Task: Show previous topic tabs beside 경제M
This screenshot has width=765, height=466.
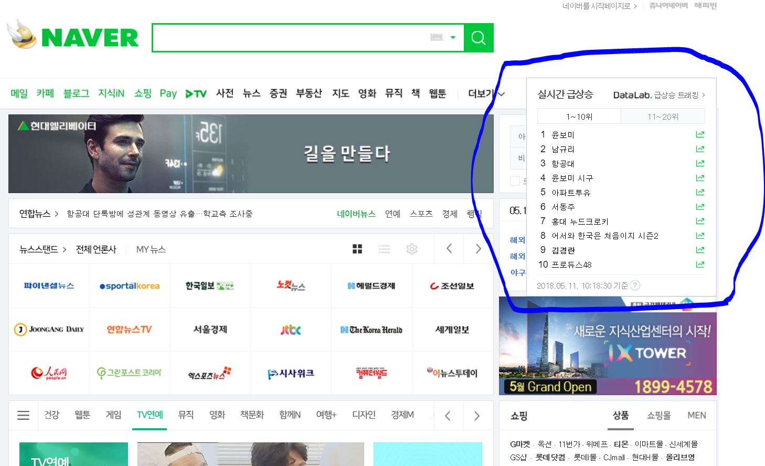Action: pos(448,416)
